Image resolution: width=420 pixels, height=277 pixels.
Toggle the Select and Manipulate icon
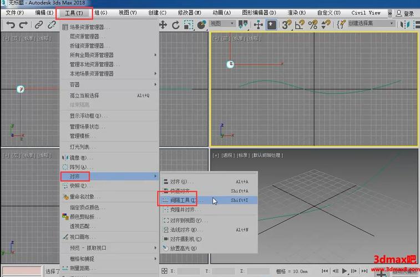258,25
